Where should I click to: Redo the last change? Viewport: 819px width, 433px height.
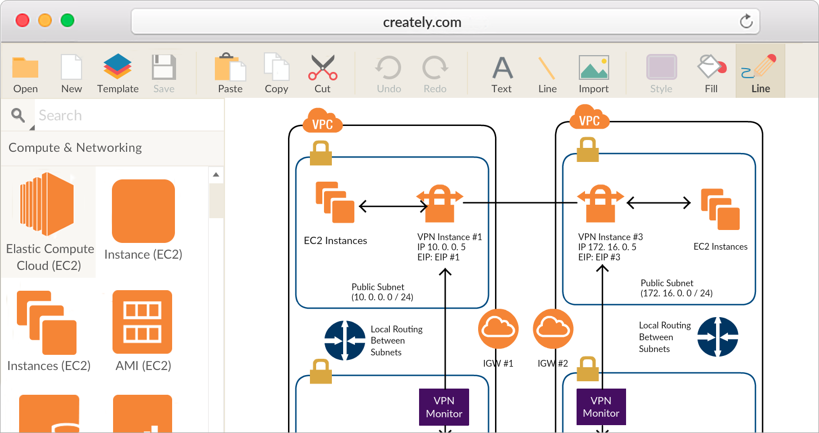tap(434, 72)
